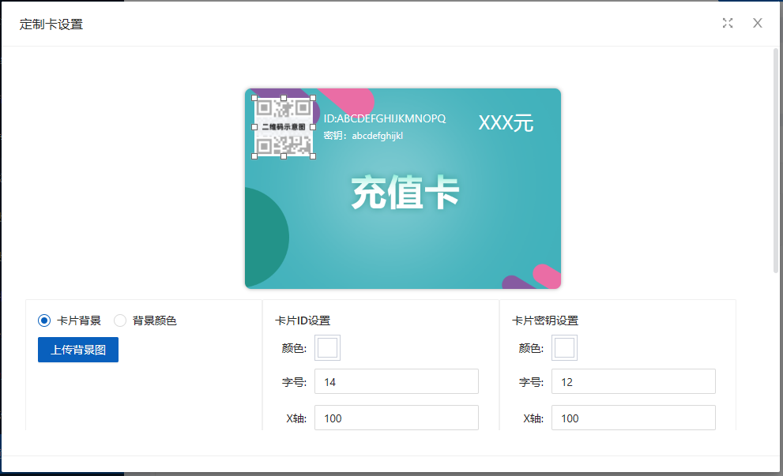Screen dimensions: 783x476
Task: Click the QR code's right-middle resize handle
Action: 313,127
